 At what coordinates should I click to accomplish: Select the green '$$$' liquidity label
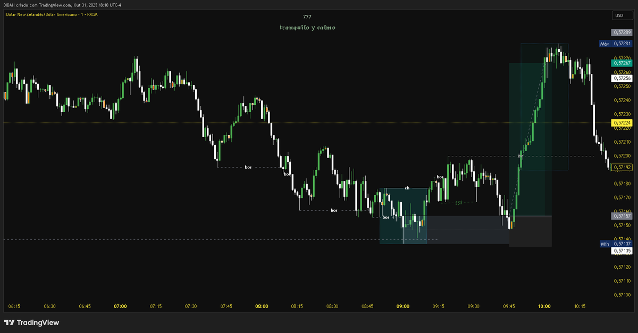pos(459,203)
